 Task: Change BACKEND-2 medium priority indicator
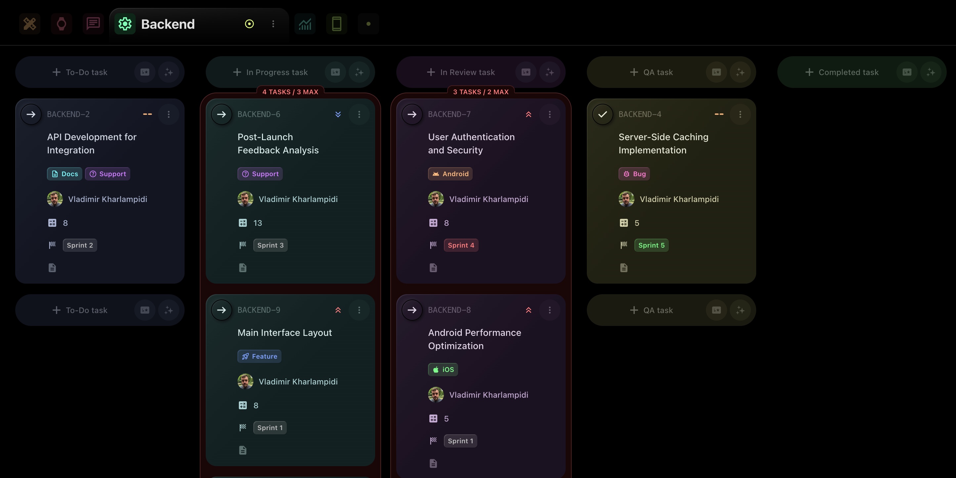pyautogui.click(x=147, y=114)
